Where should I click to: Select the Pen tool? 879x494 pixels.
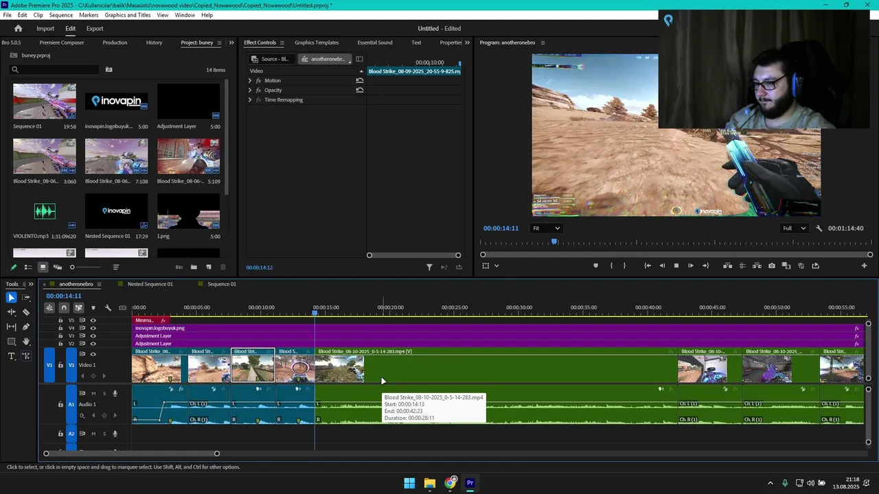click(26, 327)
